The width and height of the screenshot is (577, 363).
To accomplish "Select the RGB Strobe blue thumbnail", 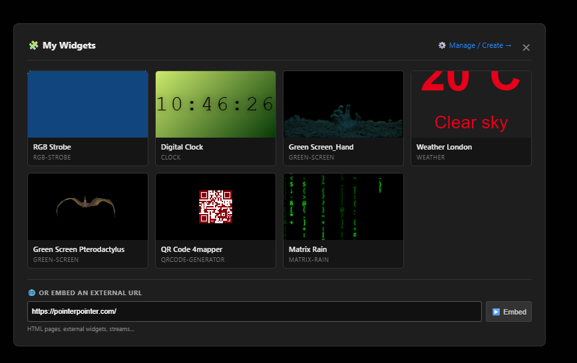I will point(88,104).
